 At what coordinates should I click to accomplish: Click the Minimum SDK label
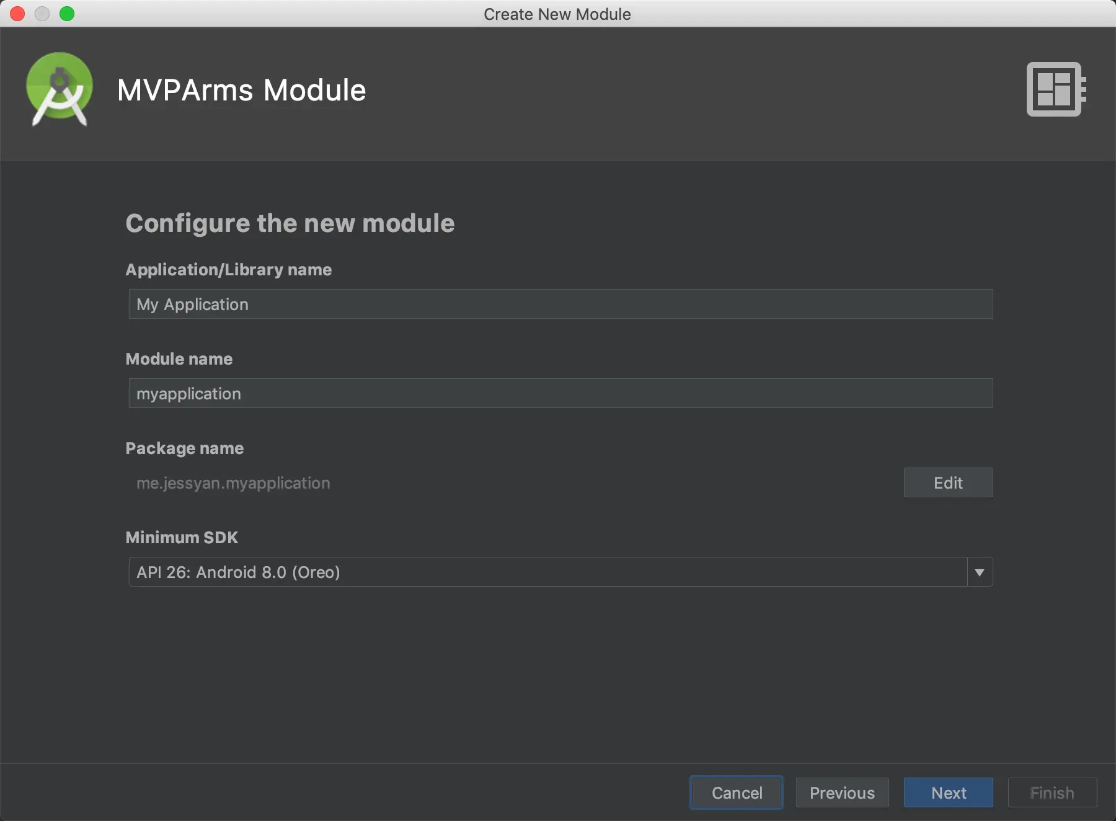click(x=182, y=538)
